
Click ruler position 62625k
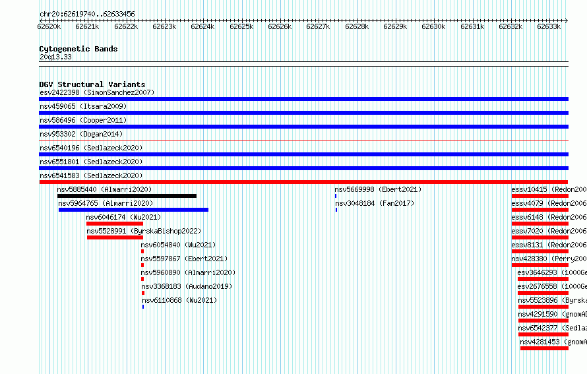241,26
